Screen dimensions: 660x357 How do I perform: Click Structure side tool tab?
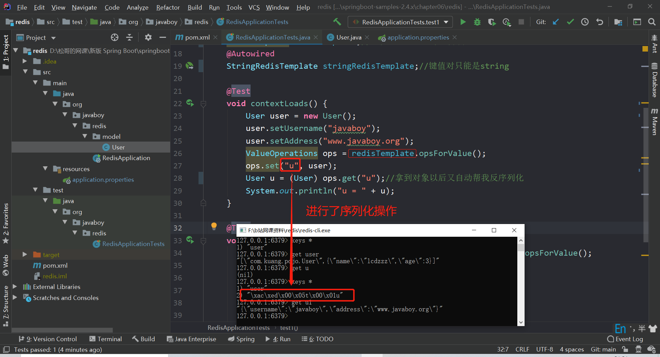[x=5, y=306]
